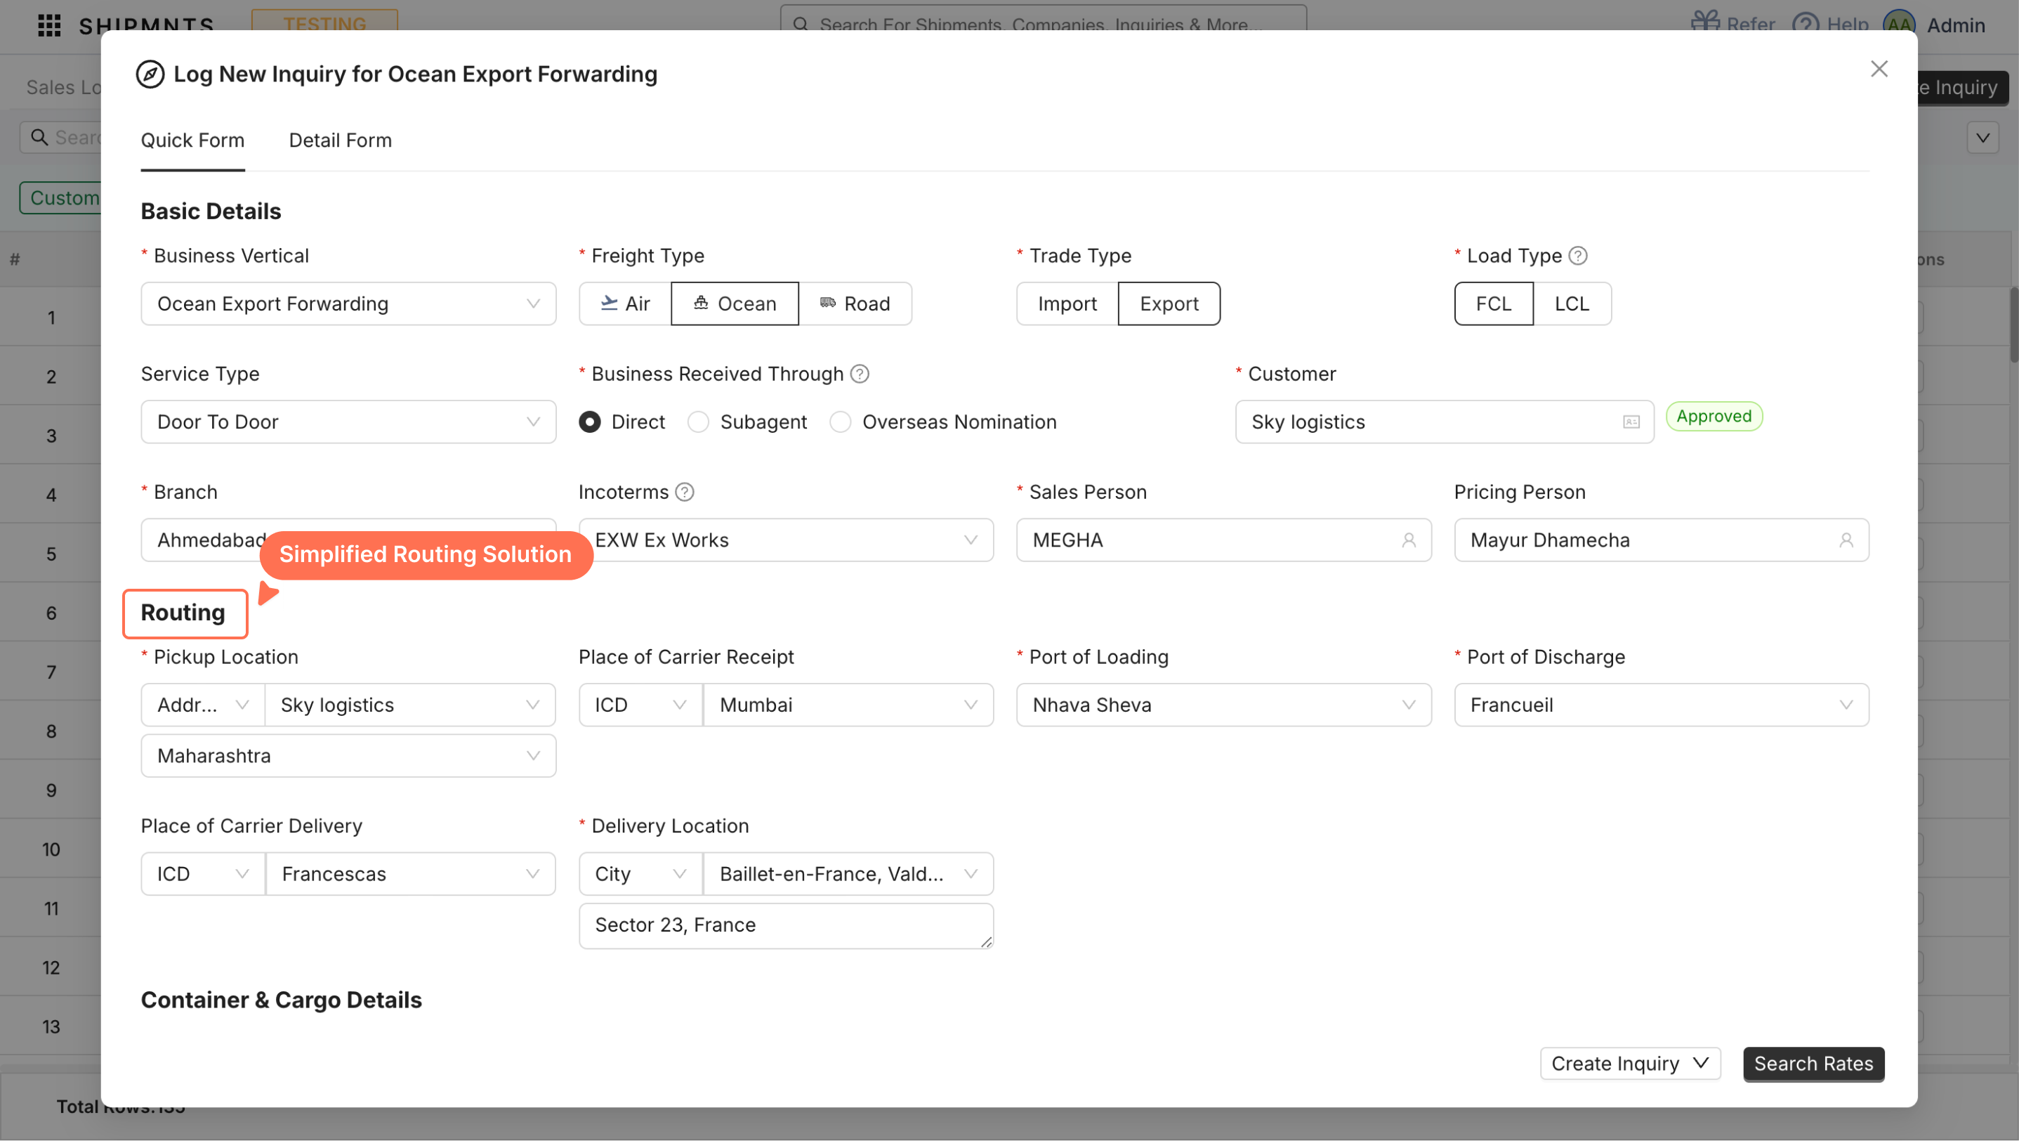Open the apps grid menu icon
Viewport: 2019px width, 1141px height.
click(x=48, y=25)
